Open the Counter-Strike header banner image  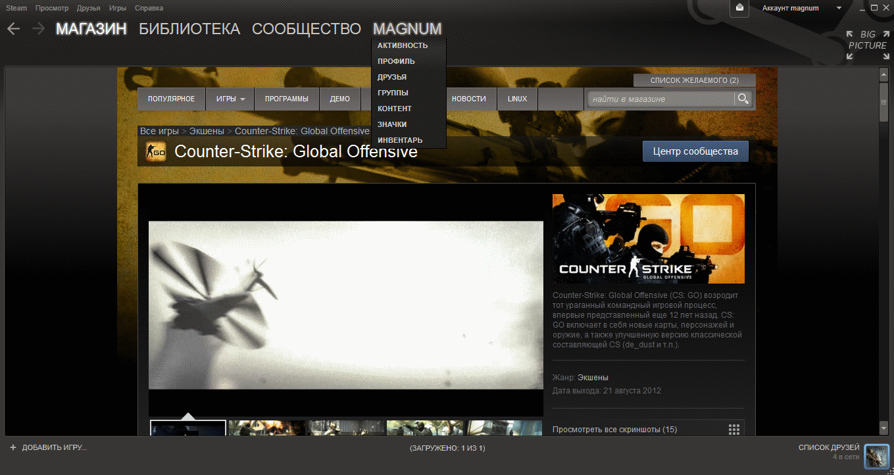pyautogui.click(x=649, y=239)
